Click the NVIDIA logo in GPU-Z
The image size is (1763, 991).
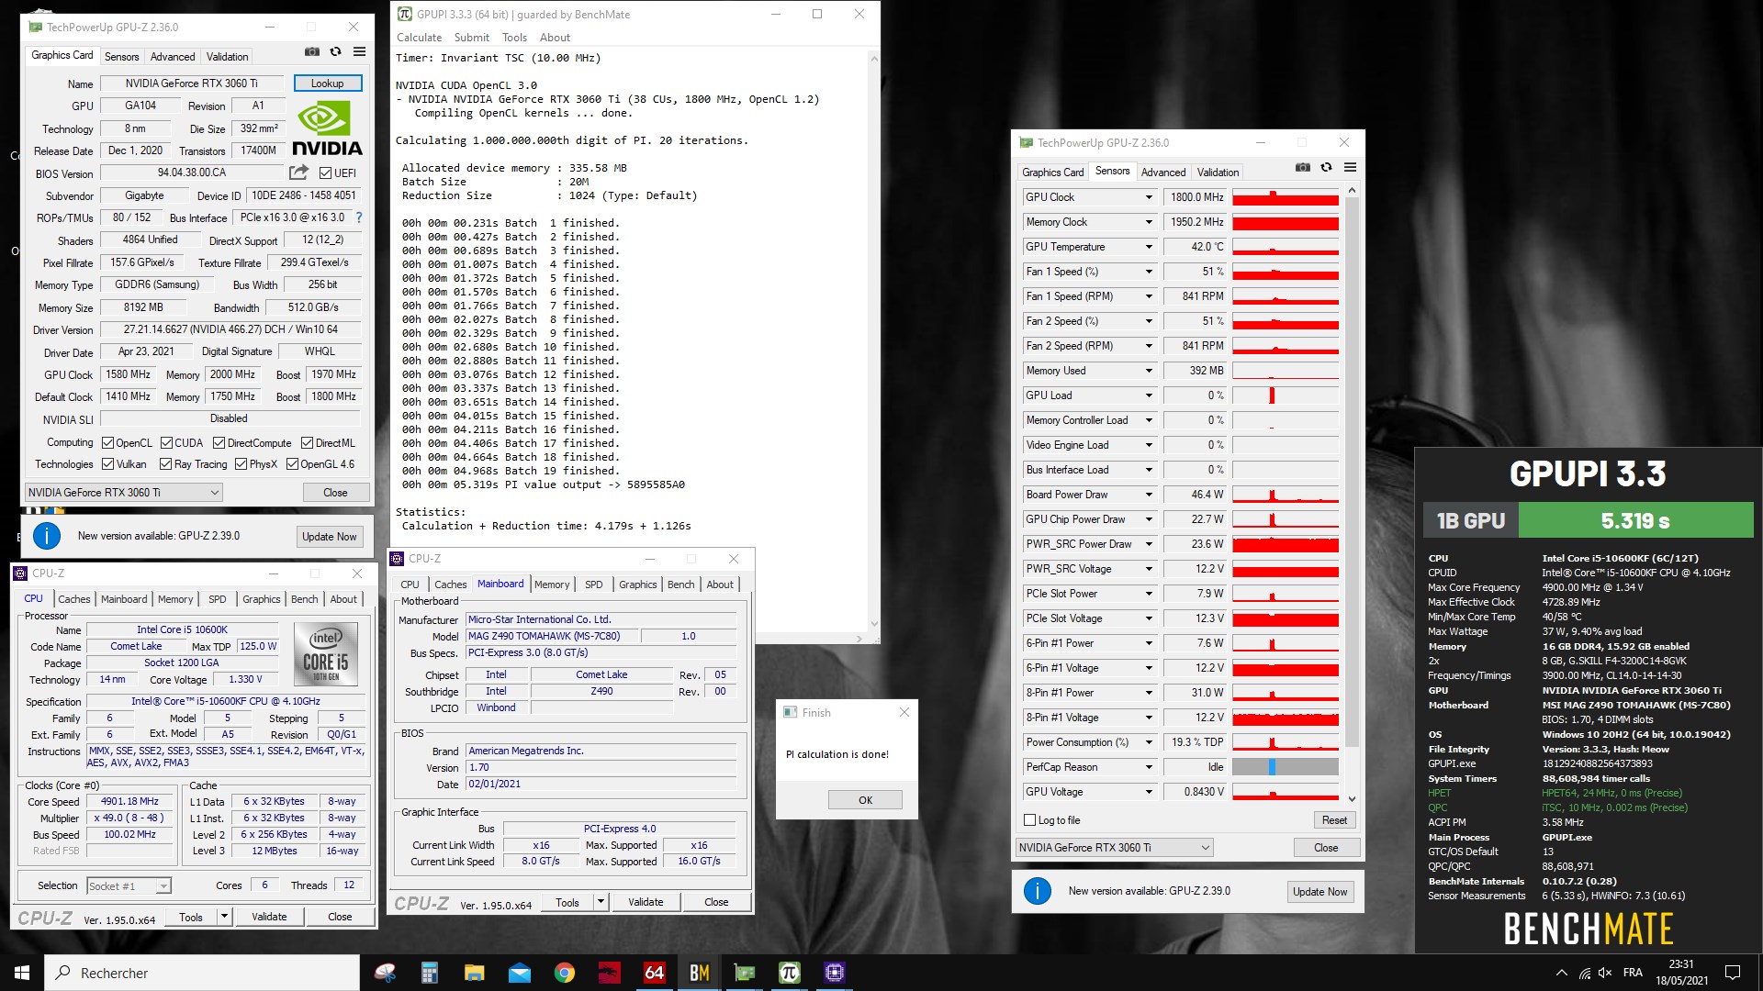pos(327,128)
